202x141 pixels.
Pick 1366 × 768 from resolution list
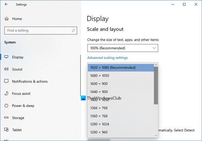[99, 108]
